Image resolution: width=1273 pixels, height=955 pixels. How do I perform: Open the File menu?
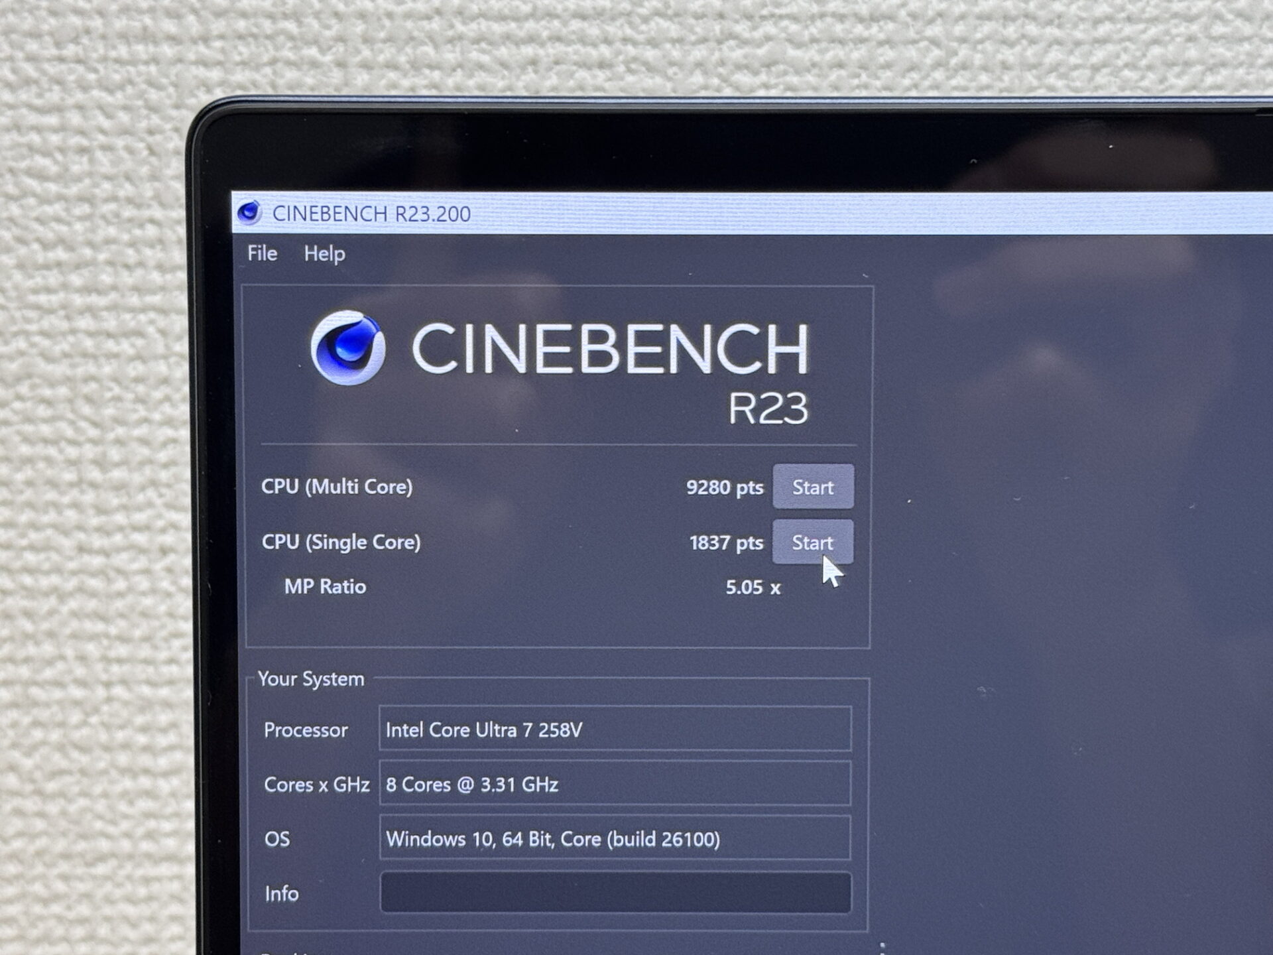pos(262,253)
